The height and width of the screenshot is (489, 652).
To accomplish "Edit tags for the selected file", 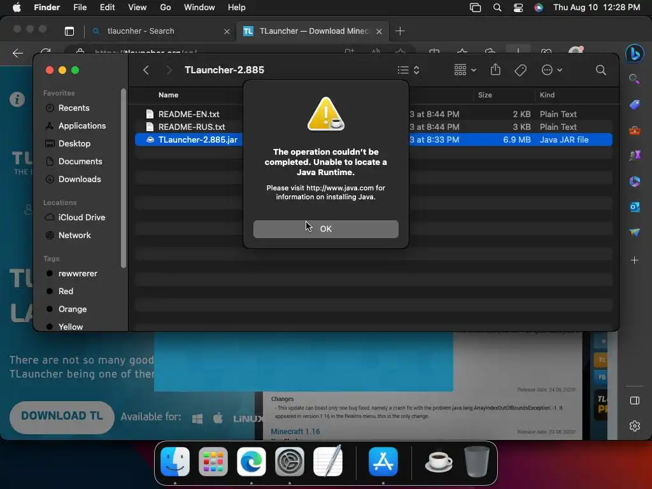I will (x=521, y=70).
